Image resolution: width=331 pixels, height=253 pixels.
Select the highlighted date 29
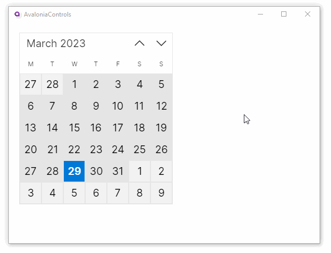[74, 171]
